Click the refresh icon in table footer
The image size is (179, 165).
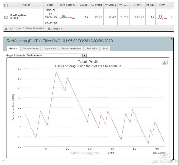(x=12, y=29)
